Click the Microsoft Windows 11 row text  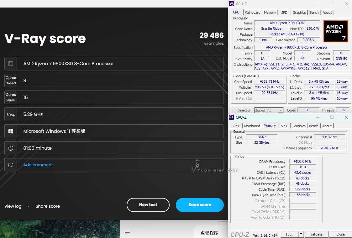tap(54, 131)
